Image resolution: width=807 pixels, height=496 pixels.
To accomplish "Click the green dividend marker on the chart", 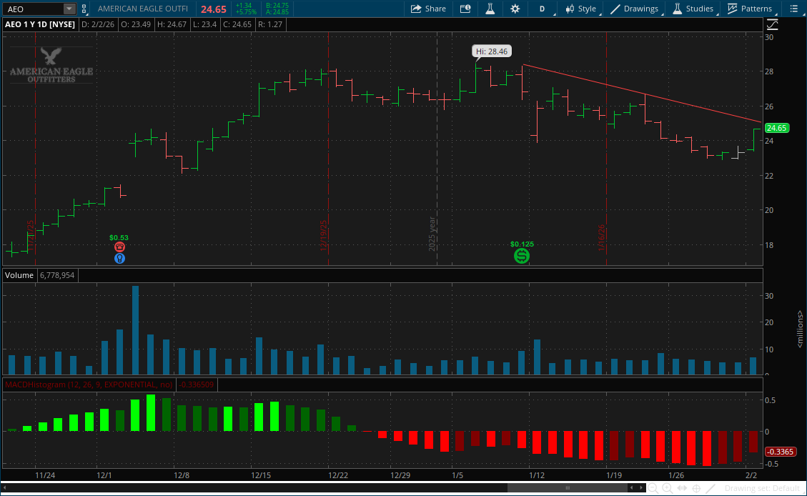I will [x=522, y=256].
